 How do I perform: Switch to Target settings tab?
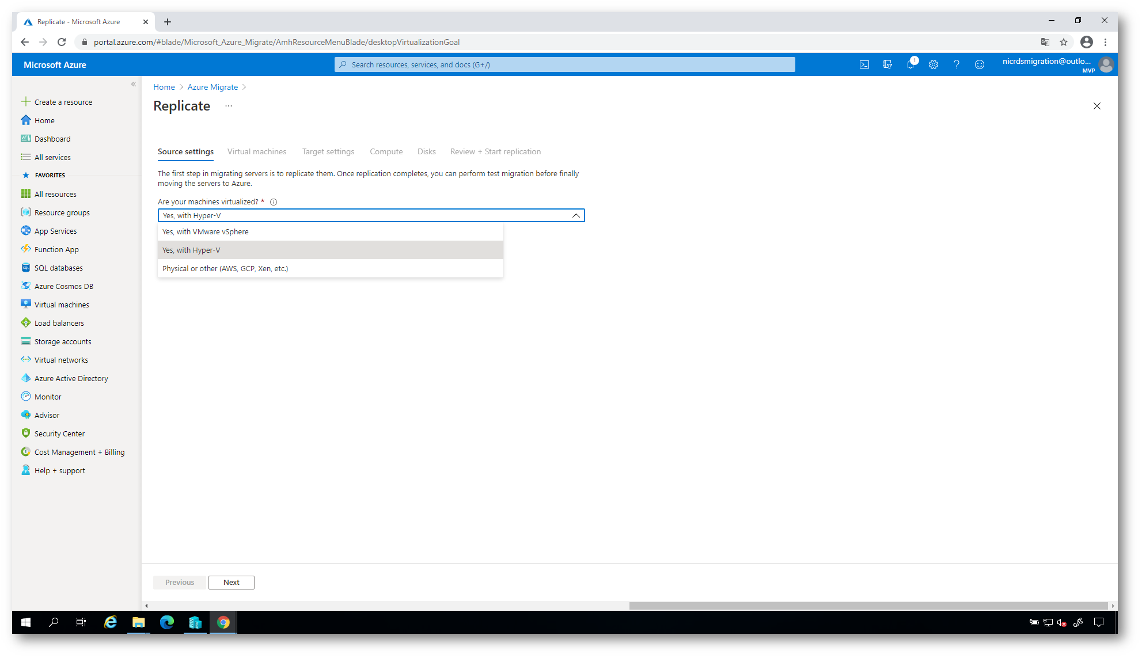click(328, 152)
